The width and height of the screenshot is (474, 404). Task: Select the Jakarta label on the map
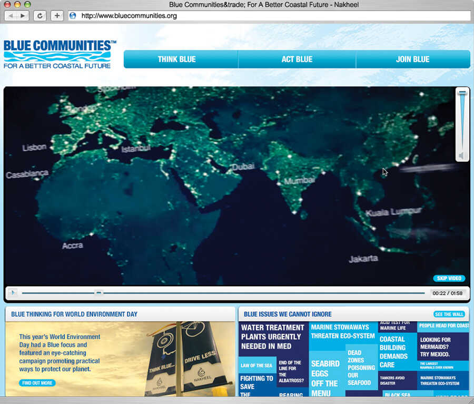tap(363, 259)
